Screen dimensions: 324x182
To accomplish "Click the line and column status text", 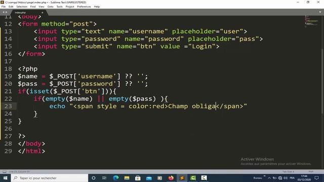I will click(x=19, y=171).
